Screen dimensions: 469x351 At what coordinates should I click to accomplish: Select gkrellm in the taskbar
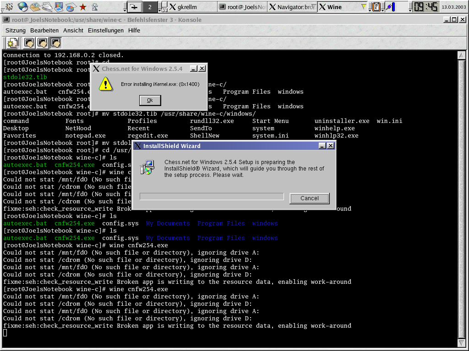pos(187,7)
